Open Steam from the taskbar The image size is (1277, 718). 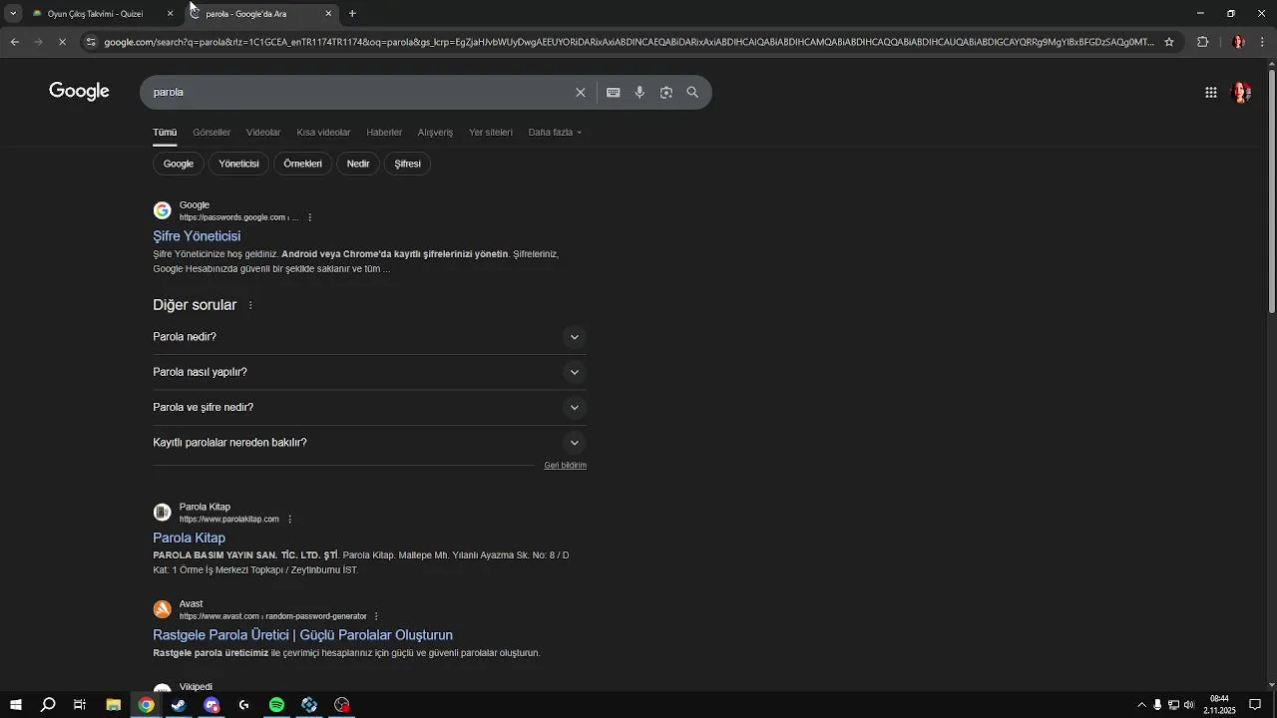(x=179, y=705)
